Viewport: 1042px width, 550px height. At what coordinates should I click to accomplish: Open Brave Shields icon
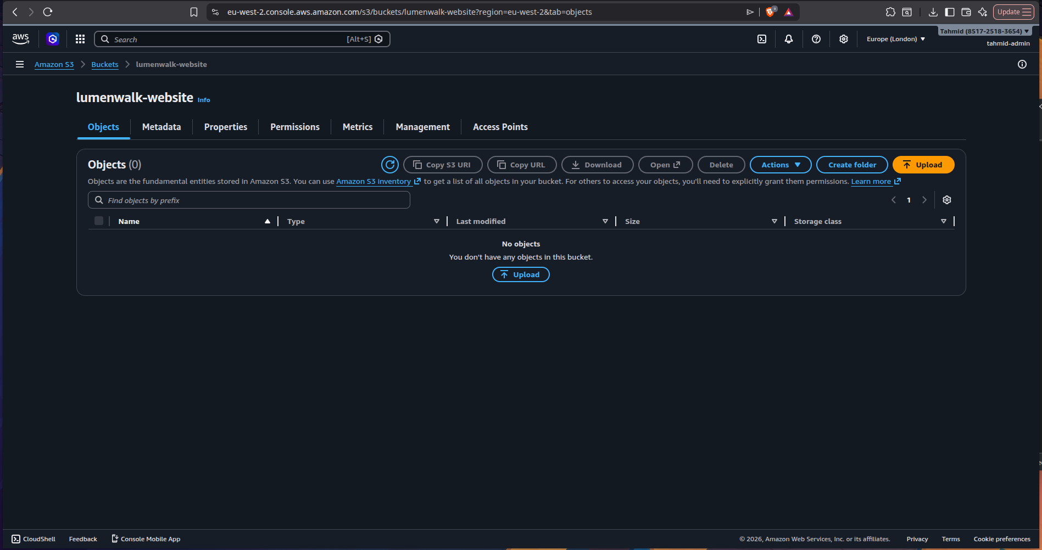point(771,12)
